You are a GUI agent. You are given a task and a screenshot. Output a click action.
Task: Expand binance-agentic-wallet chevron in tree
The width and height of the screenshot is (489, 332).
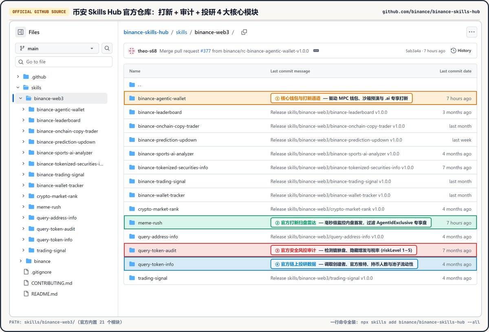tap(23, 109)
